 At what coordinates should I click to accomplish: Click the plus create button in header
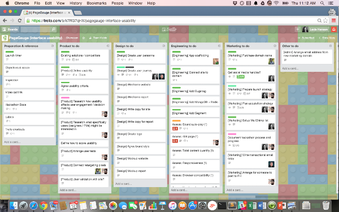298,29
